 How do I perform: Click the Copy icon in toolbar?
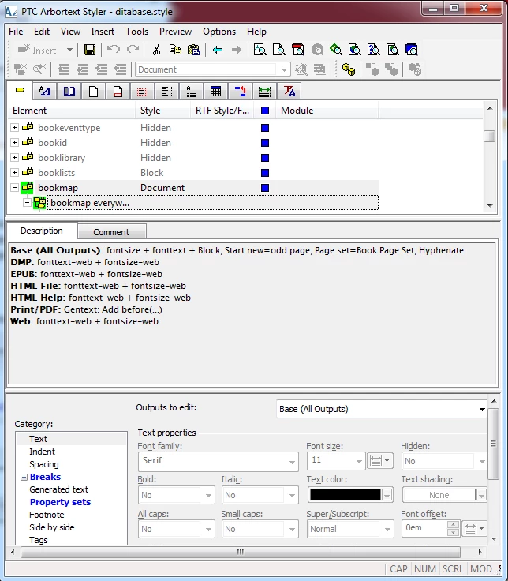coord(175,49)
